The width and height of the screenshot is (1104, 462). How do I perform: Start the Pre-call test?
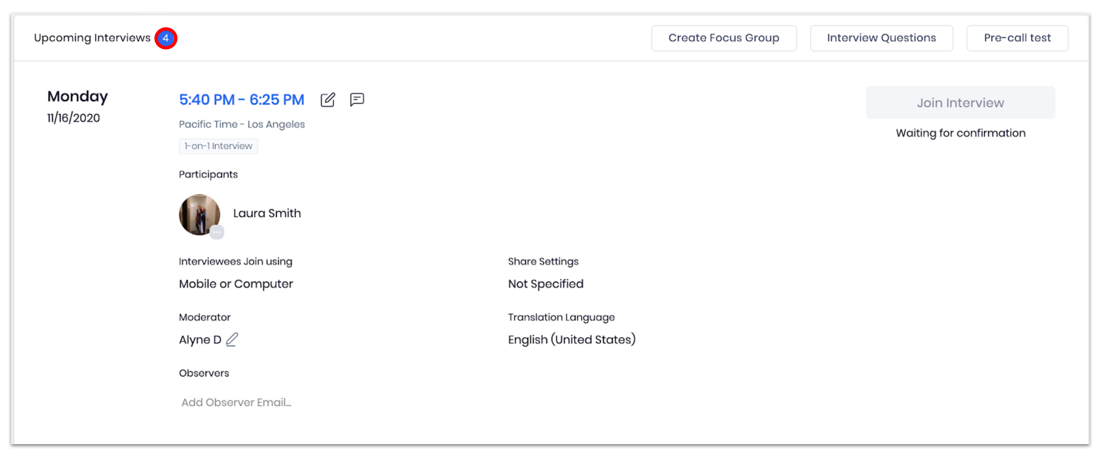coord(1017,38)
